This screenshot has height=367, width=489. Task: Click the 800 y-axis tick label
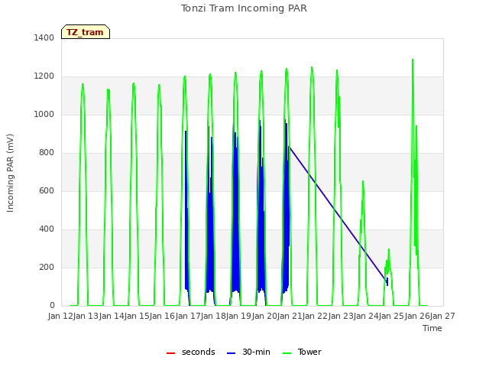pyautogui.click(x=47, y=153)
